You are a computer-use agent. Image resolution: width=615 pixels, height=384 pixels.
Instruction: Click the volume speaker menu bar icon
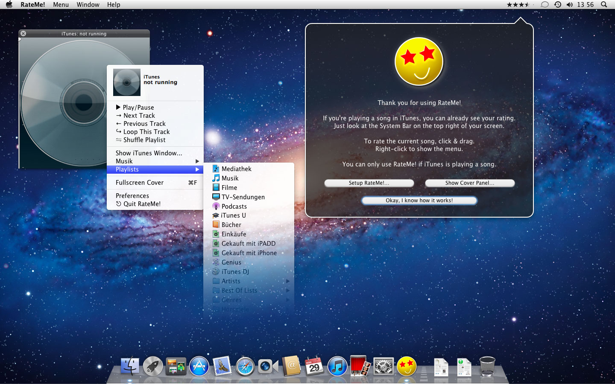570,4
